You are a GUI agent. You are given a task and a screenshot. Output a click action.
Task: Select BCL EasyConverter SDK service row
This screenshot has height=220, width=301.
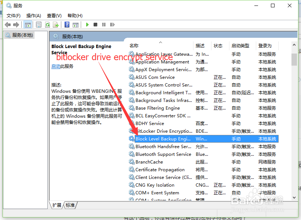pyautogui.click(x=203, y=116)
